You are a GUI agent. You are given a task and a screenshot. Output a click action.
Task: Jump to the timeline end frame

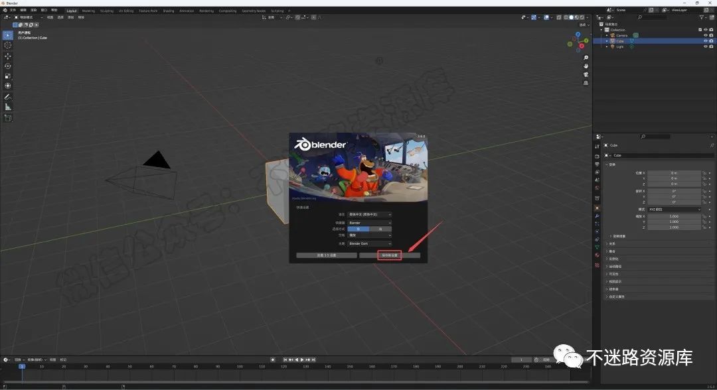[x=313, y=360]
